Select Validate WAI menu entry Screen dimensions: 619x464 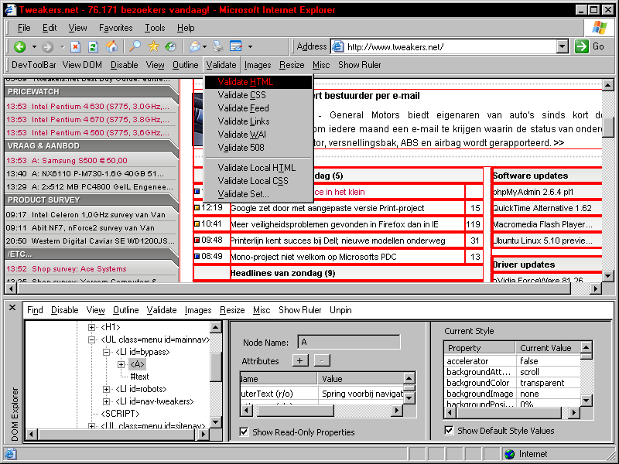(x=258, y=135)
